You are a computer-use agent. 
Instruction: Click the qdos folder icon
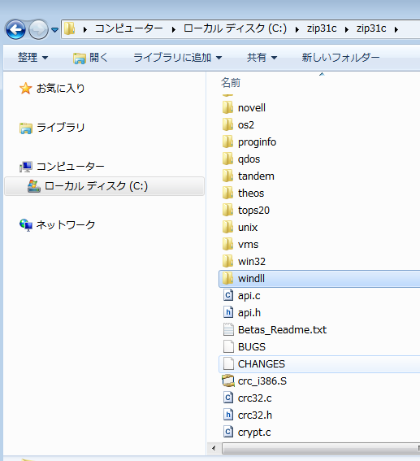point(228,159)
